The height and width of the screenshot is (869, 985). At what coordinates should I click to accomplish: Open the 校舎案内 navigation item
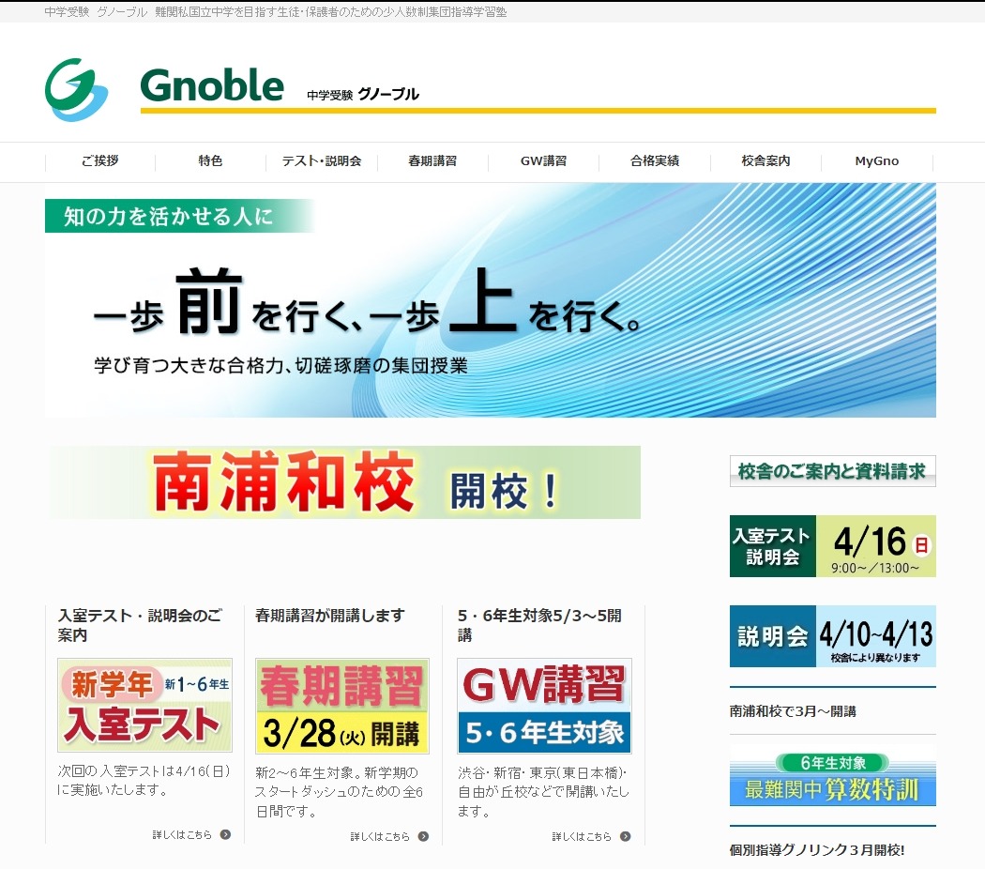point(765,161)
